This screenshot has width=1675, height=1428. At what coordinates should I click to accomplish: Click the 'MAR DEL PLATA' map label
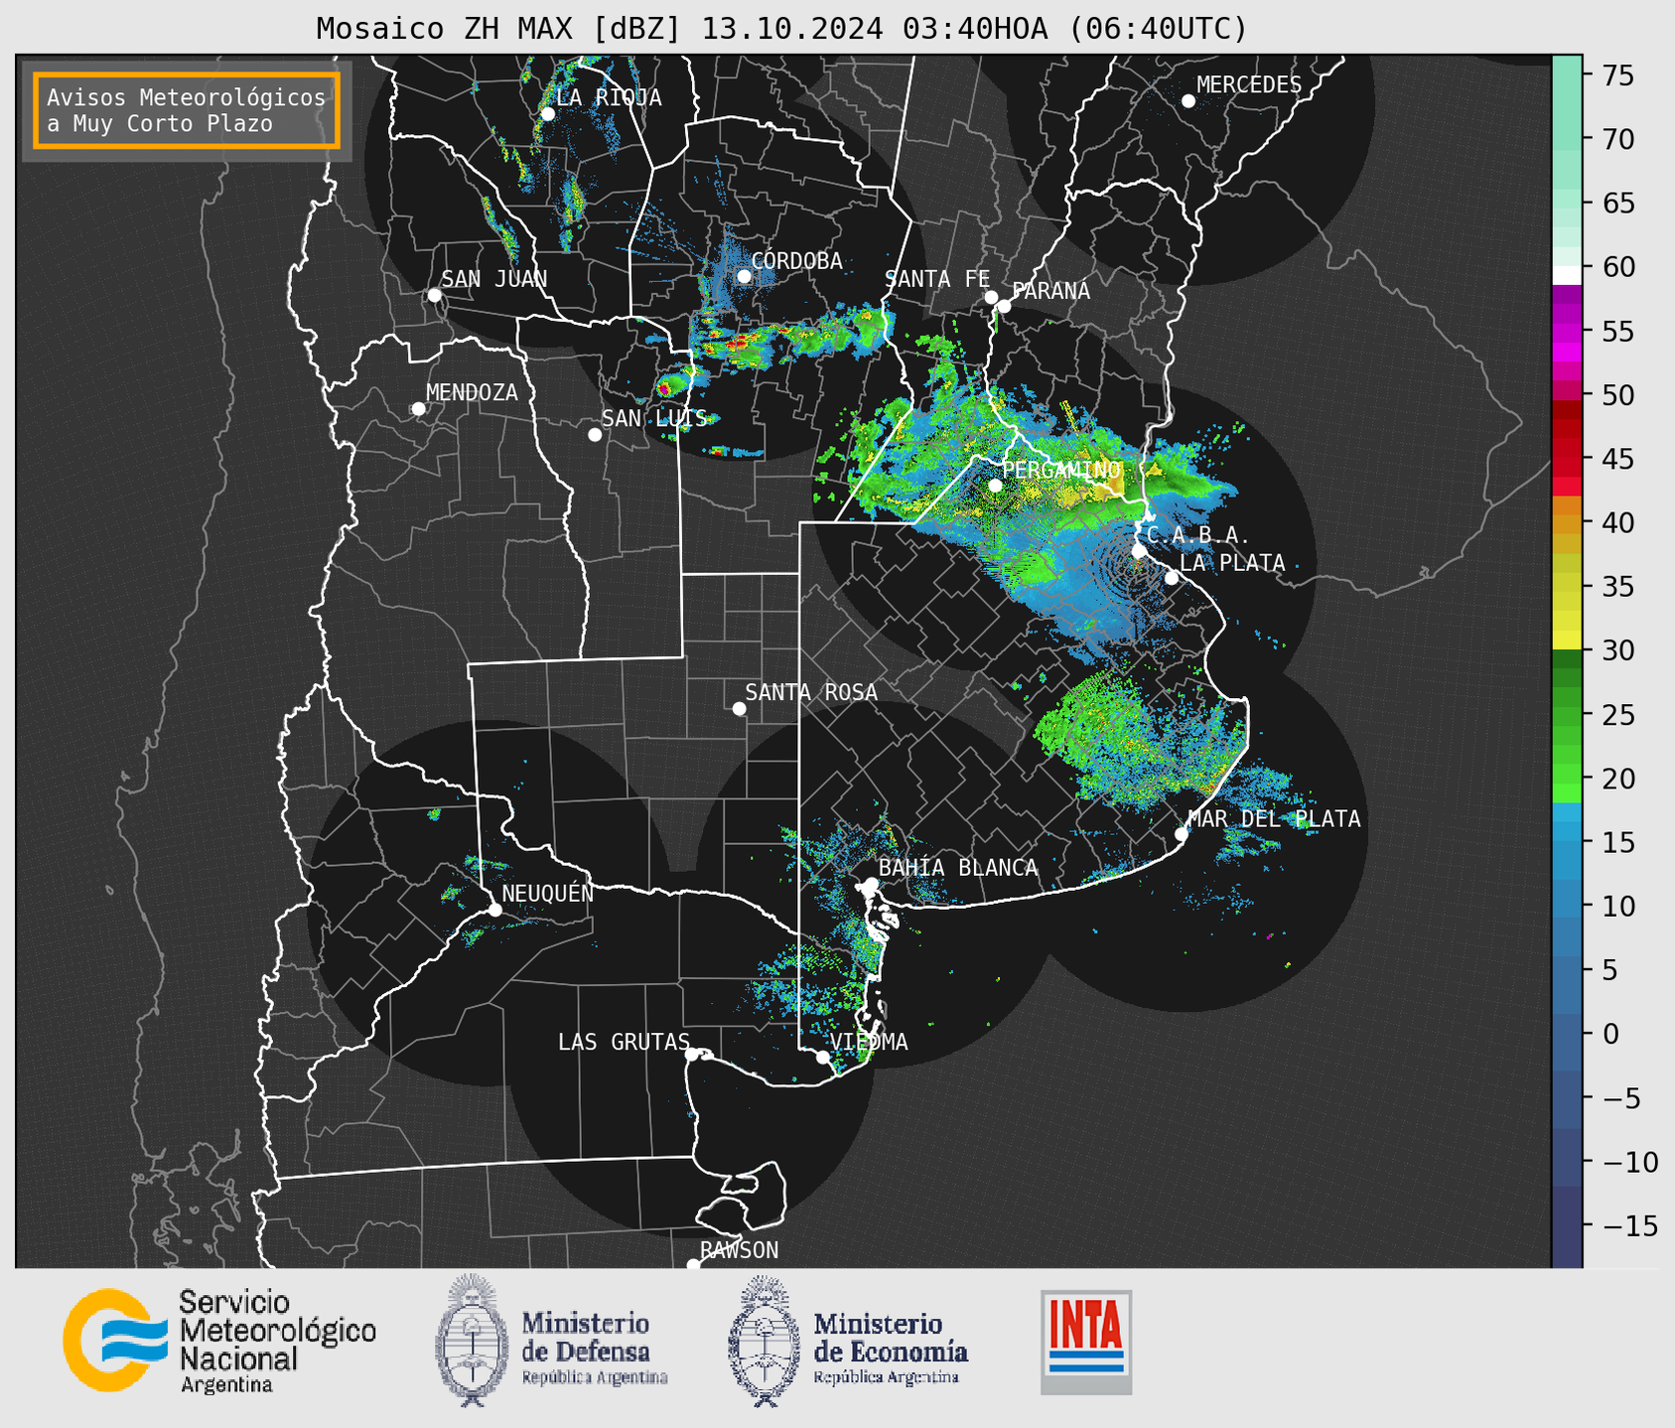click(1274, 819)
